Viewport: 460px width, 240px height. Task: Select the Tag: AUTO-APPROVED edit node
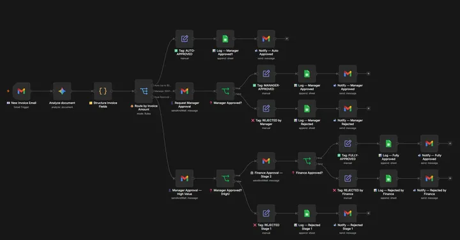click(184, 39)
